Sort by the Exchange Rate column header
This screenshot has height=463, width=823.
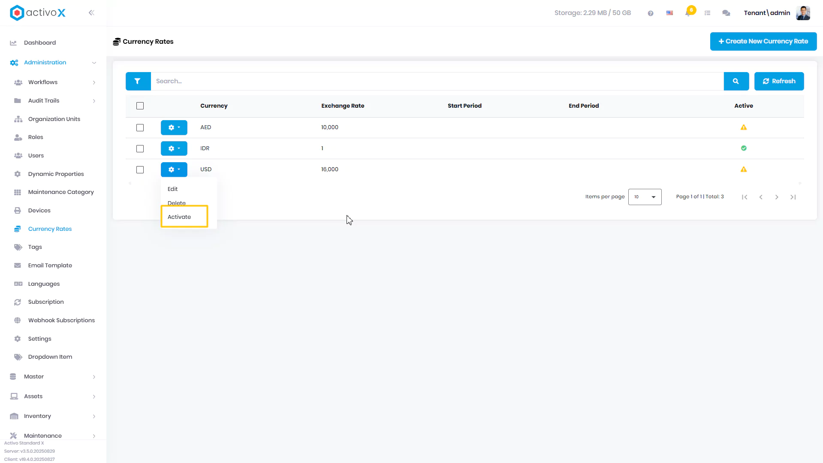343,106
